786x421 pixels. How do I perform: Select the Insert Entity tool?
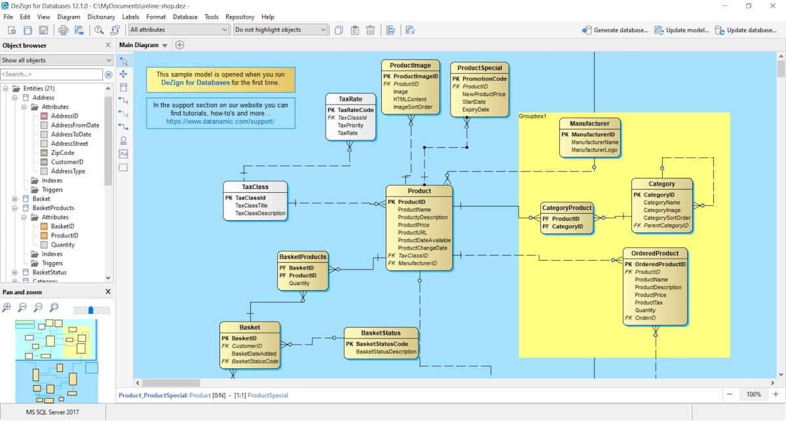coord(123,88)
